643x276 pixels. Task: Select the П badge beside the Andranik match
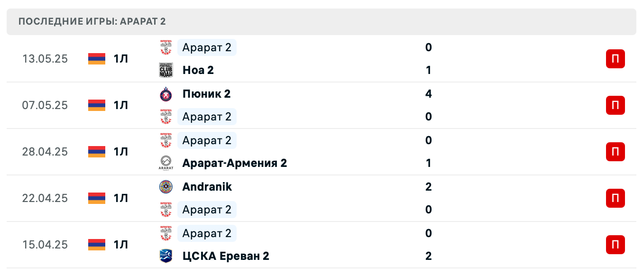point(615,198)
